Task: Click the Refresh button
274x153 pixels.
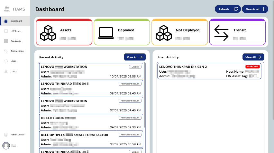Action: 228,9
